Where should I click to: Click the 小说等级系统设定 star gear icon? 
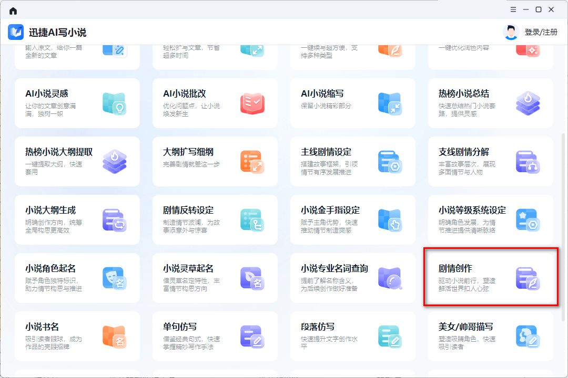(x=528, y=220)
